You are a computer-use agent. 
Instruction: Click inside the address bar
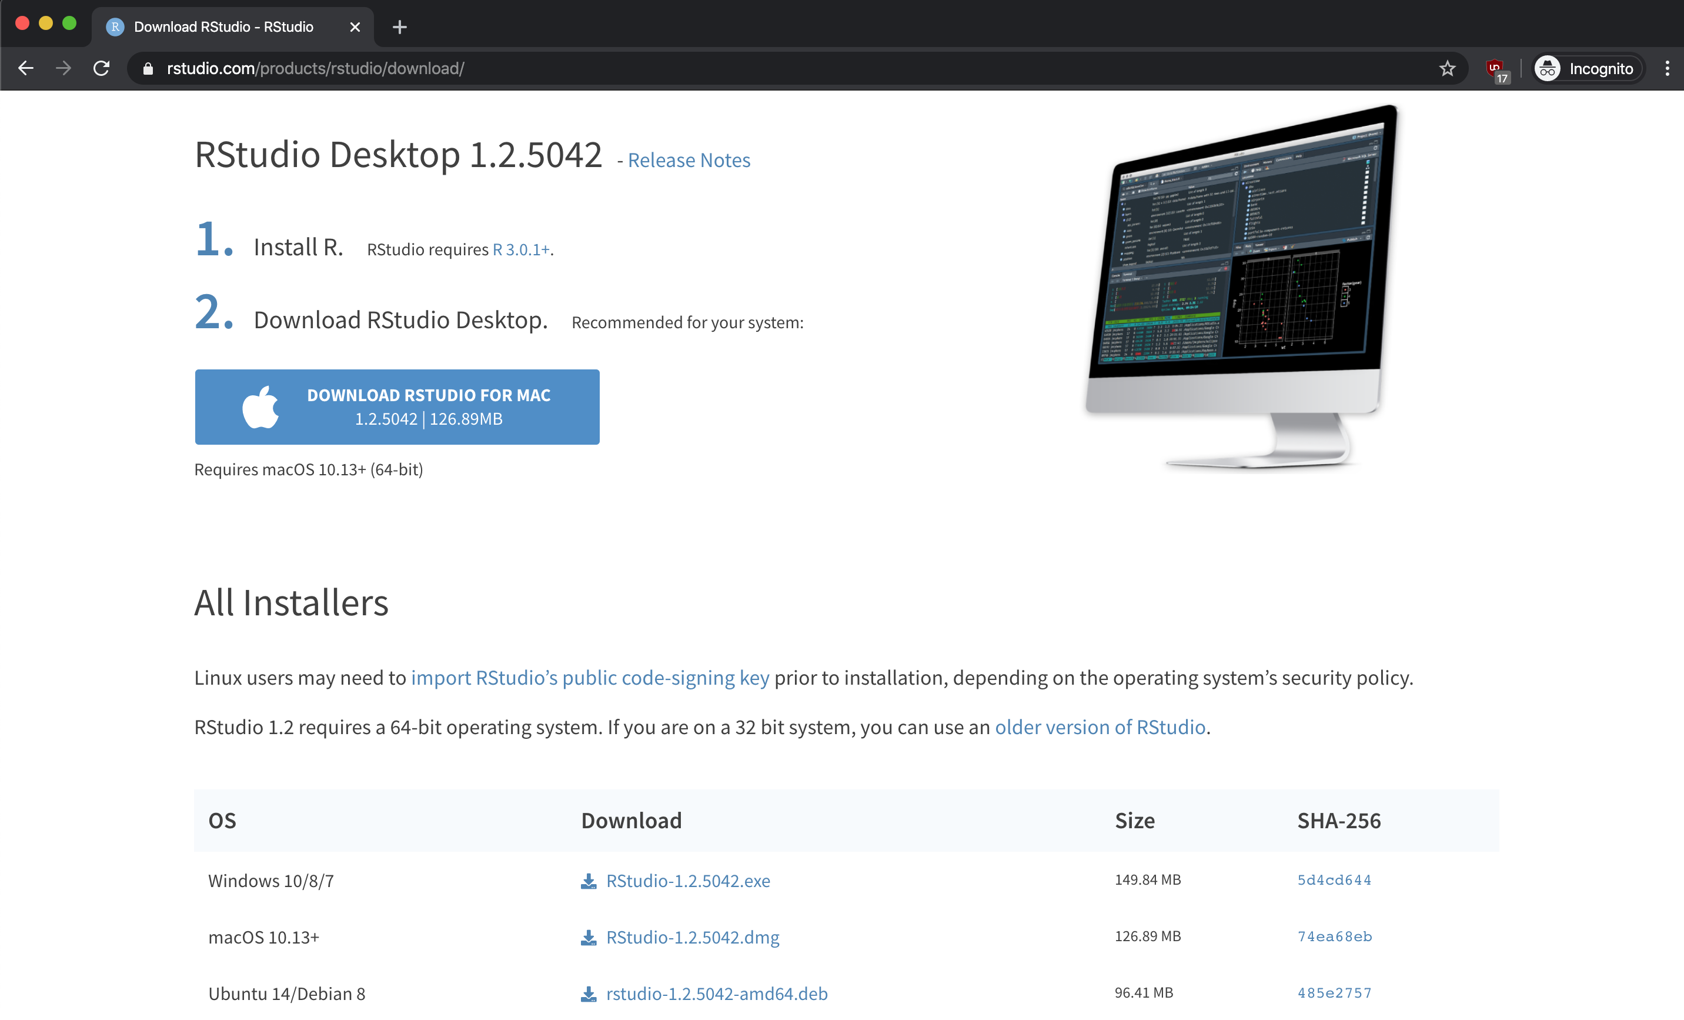pos(479,68)
